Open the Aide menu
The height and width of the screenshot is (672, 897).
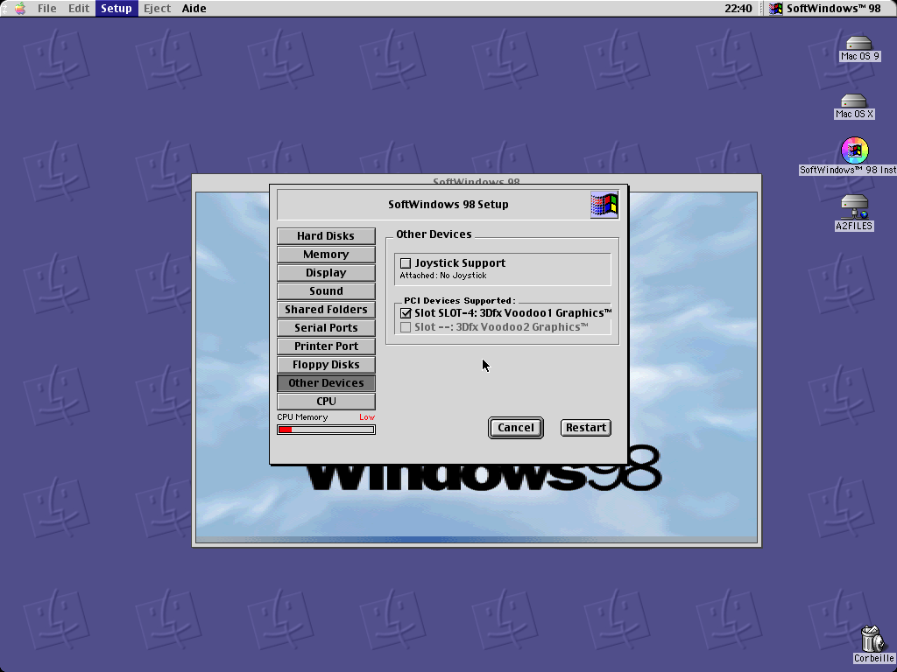[x=194, y=8]
